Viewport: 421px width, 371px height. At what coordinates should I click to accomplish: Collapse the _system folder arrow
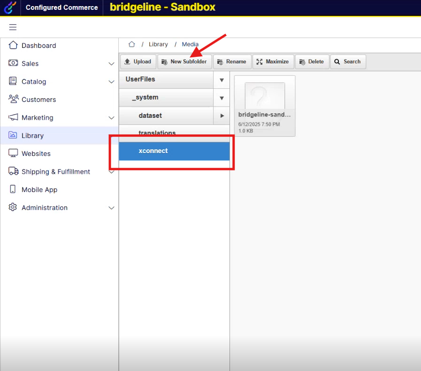point(222,98)
